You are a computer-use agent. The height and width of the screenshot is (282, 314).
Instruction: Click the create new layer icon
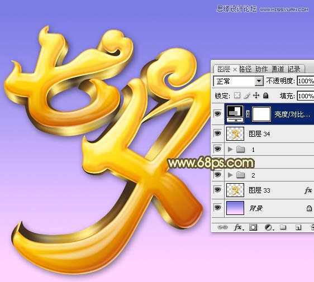coord(298,227)
